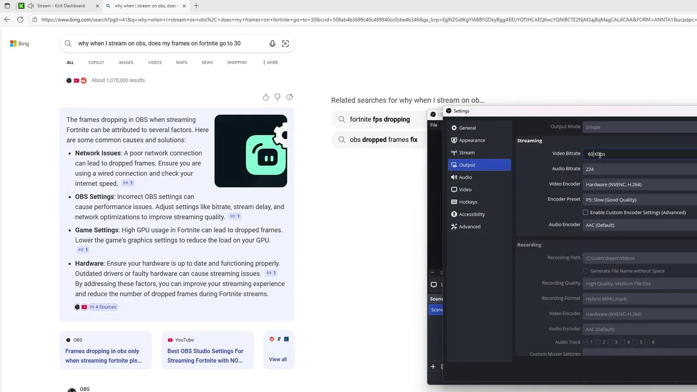This screenshot has height=392, width=697.
Task: Expand the MORE search options menu
Action: (270, 63)
